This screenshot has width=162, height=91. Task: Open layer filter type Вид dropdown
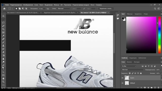(129, 66)
